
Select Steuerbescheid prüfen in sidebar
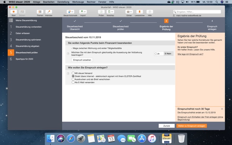(27, 53)
